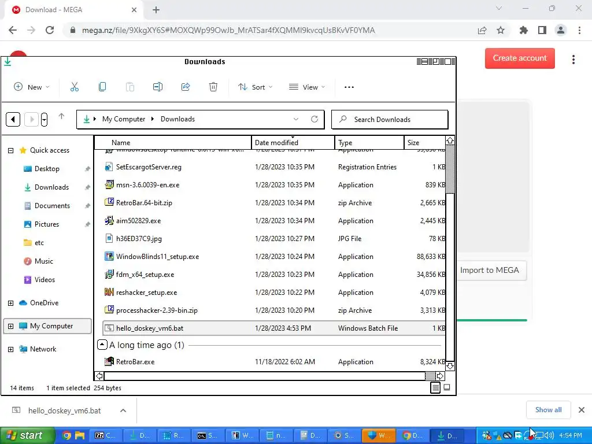Refresh the Downloads folder view
This screenshot has height=444, width=592.
(314, 119)
